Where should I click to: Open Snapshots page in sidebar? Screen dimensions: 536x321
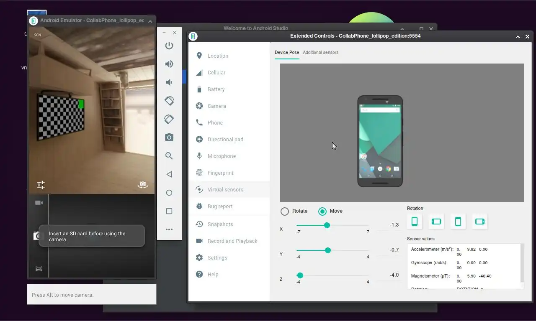click(229, 224)
